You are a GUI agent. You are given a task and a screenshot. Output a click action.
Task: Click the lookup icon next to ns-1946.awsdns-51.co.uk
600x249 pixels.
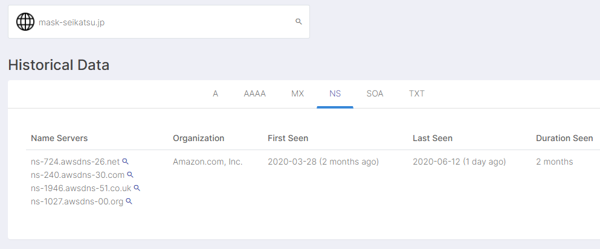tap(137, 188)
